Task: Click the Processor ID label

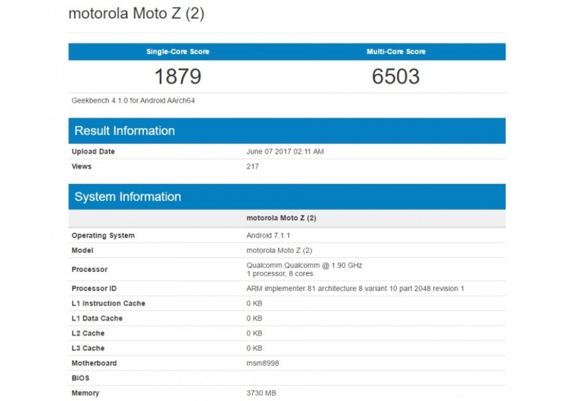Action: coord(94,289)
